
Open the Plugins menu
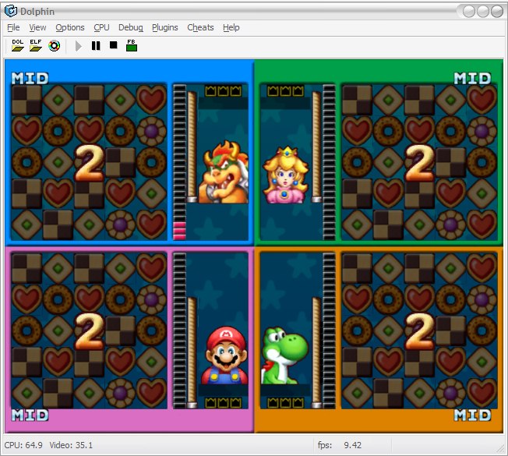point(165,27)
